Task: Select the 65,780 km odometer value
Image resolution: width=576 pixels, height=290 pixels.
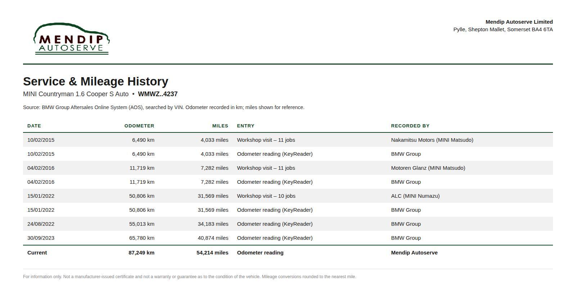Action: click(x=142, y=238)
